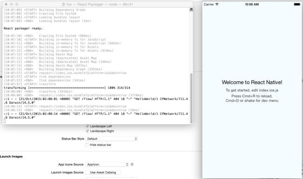
Task: Click the arrow icon beside the AppIcon dropdown
Action: coord(132,165)
